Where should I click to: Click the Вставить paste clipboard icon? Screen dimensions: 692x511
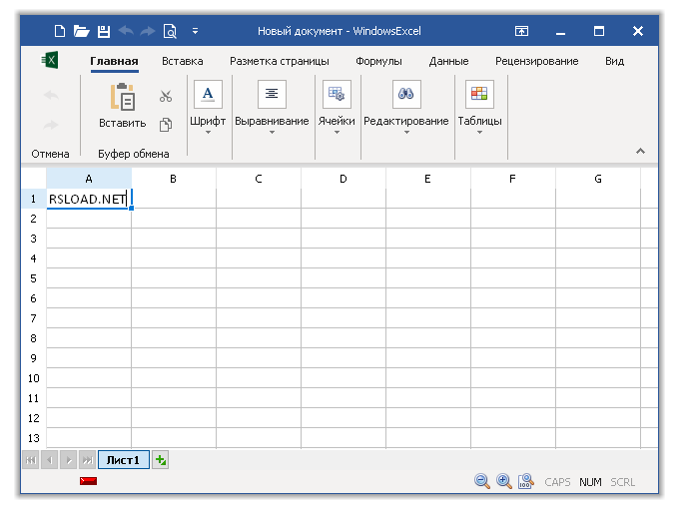(x=122, y=96)
